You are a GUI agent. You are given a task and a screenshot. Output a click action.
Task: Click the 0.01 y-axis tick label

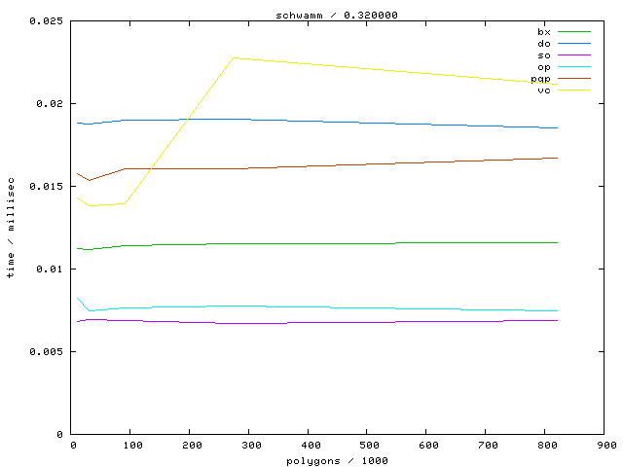pos(50,269)
